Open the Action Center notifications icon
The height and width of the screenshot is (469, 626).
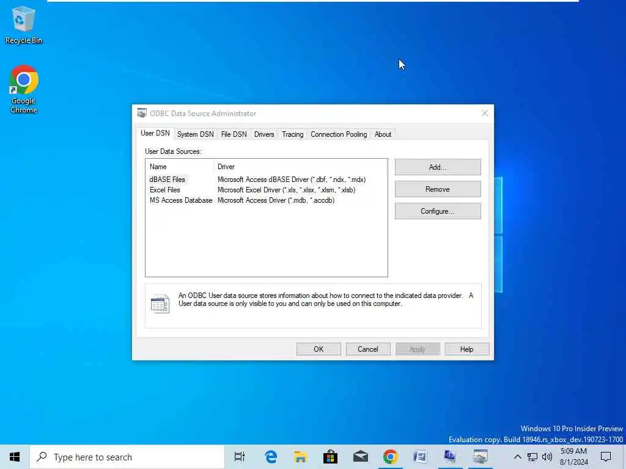coord(606,457)
